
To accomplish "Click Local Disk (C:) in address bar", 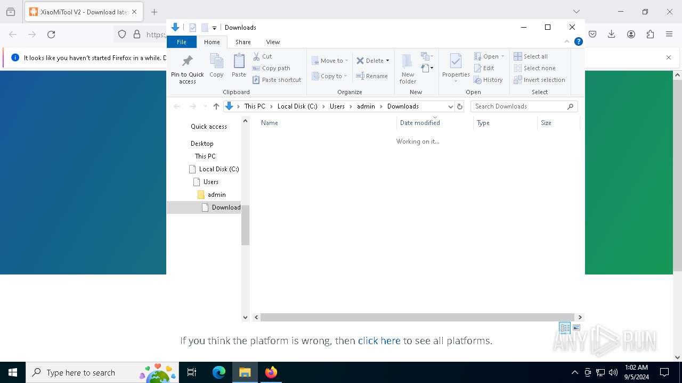I will pos(297,106).
